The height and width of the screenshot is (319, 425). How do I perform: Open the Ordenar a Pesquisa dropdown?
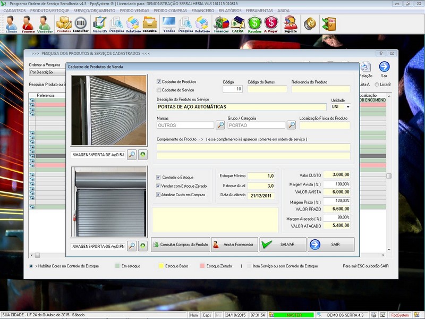click(x=45, y=72)
